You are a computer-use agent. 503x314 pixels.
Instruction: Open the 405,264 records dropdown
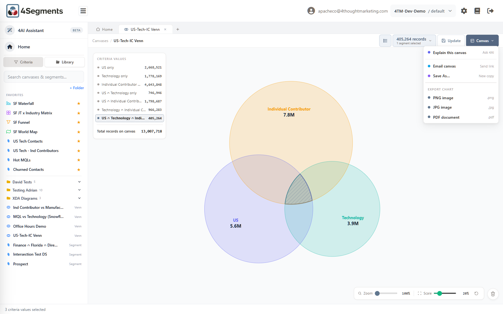[x=414, y=41]
